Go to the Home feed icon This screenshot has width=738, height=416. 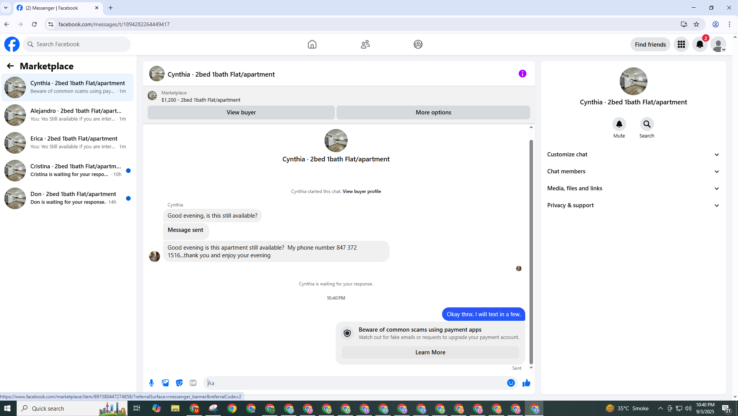pyautogui.click(x=312, y=44)
